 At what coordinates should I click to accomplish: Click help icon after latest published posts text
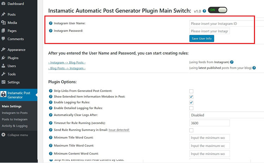pos(254,68)
